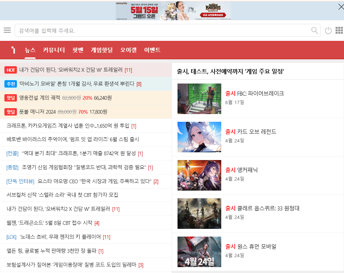Click 출시 클레르 옵스퀴르: 33 원정대 title
344x273 pixels.
[262, 208]
